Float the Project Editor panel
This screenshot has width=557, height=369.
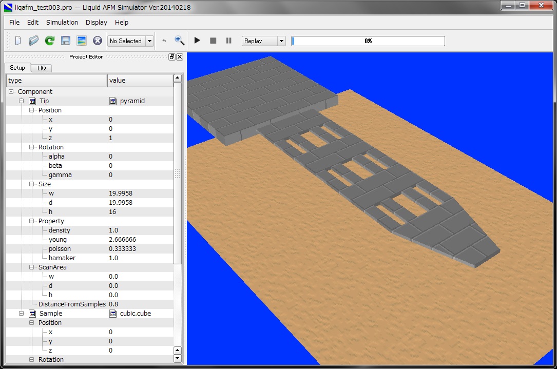point(172,57)
